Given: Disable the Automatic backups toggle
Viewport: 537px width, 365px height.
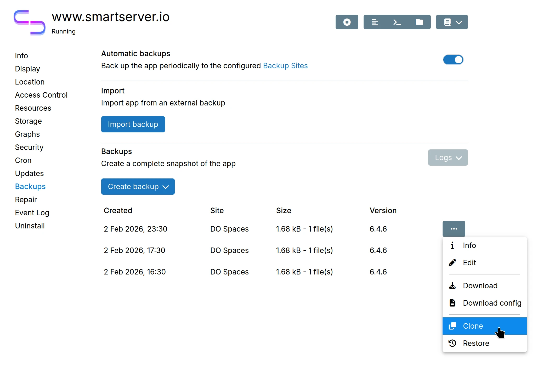Looking at the screenshot, I should point(453,60).
